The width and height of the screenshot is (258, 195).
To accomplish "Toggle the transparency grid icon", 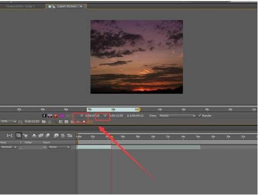I will [67, 122].
